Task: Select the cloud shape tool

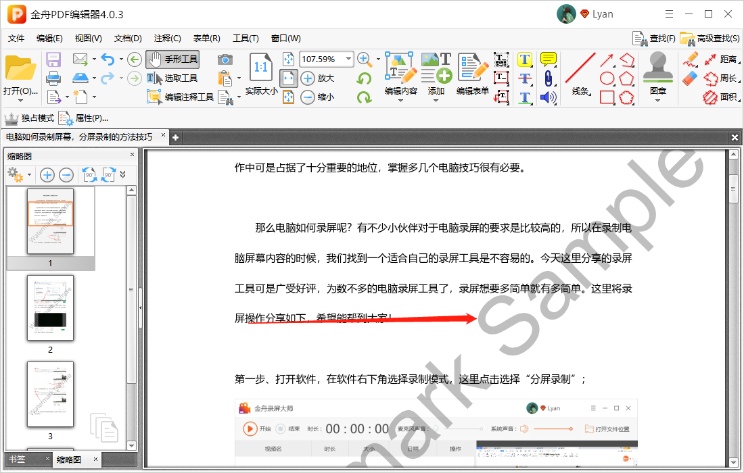Action: [626, 97]
